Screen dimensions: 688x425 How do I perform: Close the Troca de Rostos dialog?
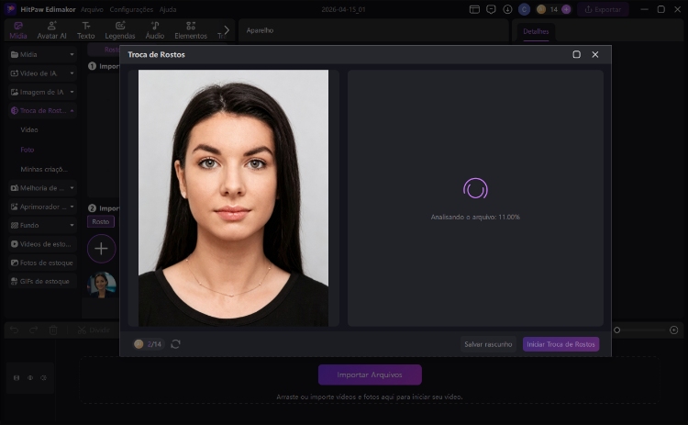595,54
